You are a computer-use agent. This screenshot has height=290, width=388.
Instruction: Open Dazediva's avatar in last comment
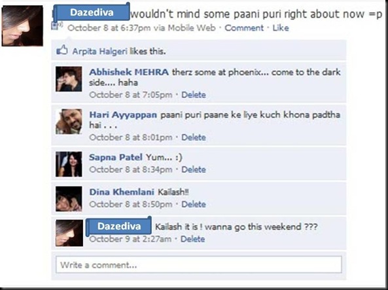point(69,233)
